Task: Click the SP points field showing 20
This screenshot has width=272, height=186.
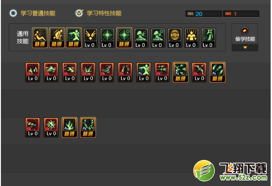Action: pyautogui.click(x=204, y=14)
